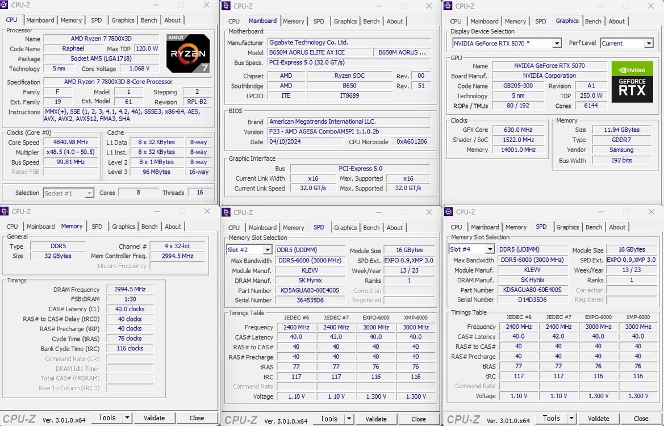The height and width of the screenshot is (426, 664).
Task: Click the CPU-Z title icon of the Slot #4 window
Action: (448, 212)
